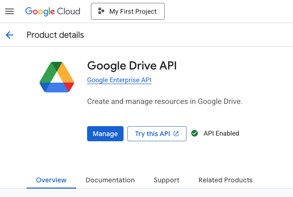Click the green API Enabled checkmark icon
The height and width of the screenshot is (197, 293).
pyautogui.click(x=195, y=133)
